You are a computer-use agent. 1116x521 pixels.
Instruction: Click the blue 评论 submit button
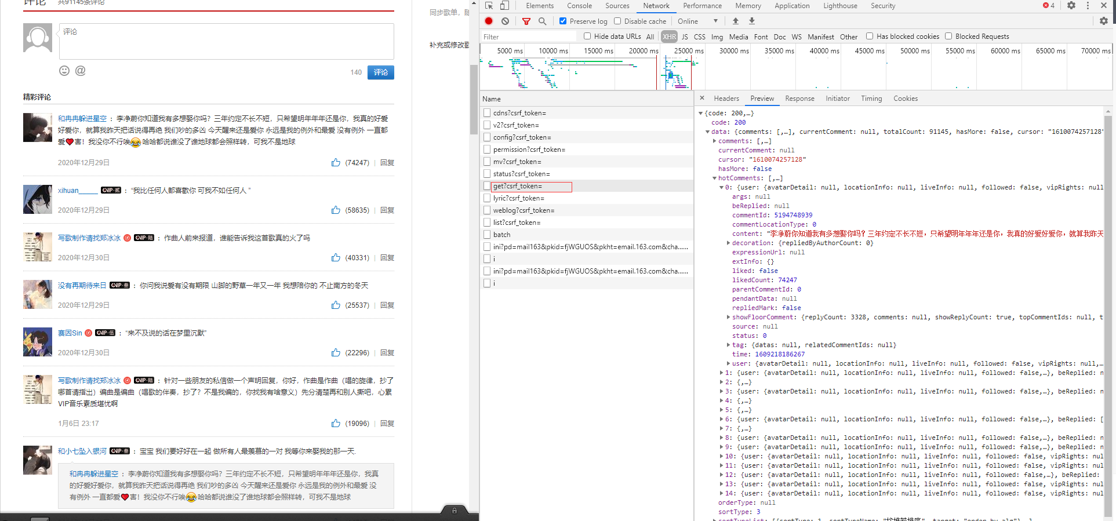click(380, 72)
